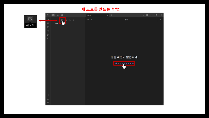Open today's daily note calendar icon

[x=48, y=31]
